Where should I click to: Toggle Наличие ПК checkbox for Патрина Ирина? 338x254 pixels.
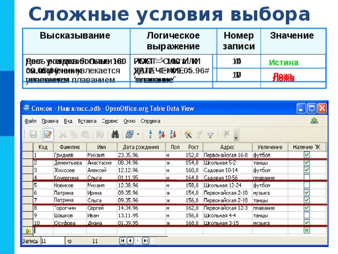click(x=306, y=193)
